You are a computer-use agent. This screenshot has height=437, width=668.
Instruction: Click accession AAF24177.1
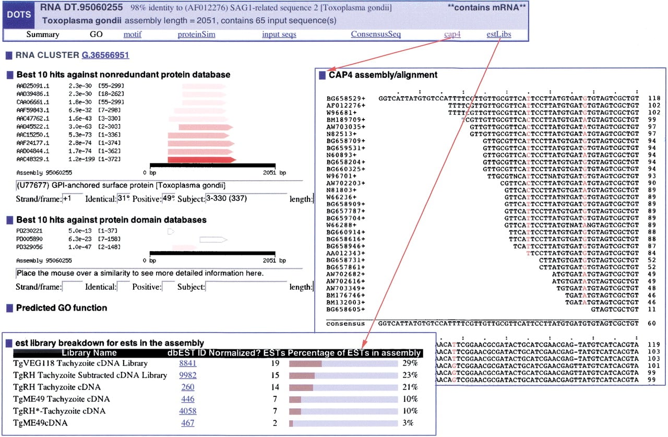tap(32, 144)
